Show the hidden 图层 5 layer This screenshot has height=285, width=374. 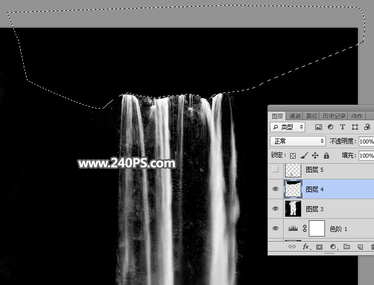(275, 169)
